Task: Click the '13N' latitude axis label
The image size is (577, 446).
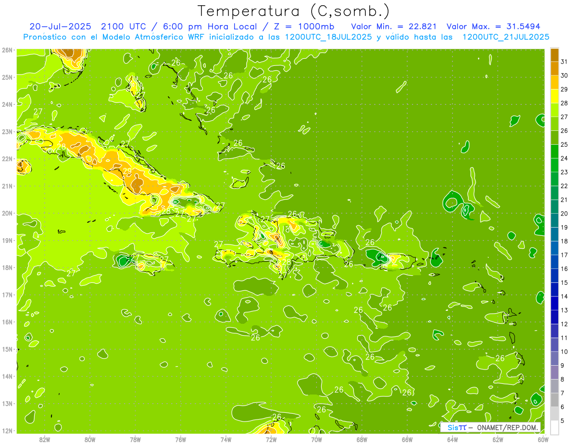Action: click(x=7, y=403)
